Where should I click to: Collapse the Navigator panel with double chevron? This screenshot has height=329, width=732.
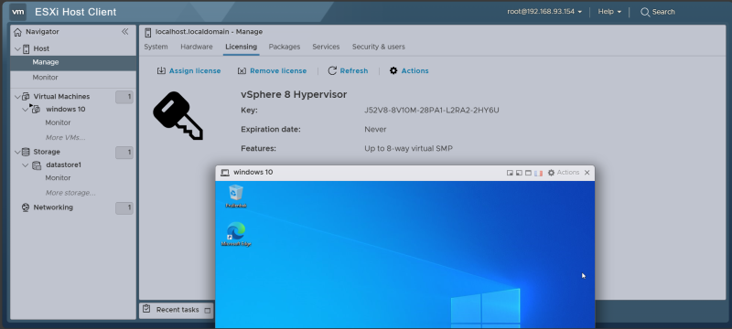[x=124, y=32]
